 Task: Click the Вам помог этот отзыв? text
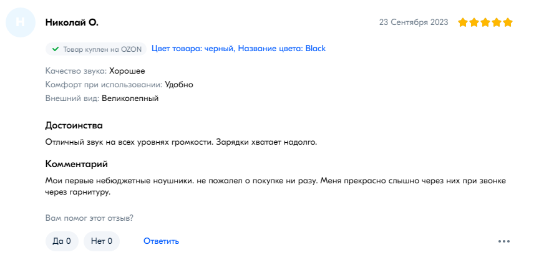[89, 218]
